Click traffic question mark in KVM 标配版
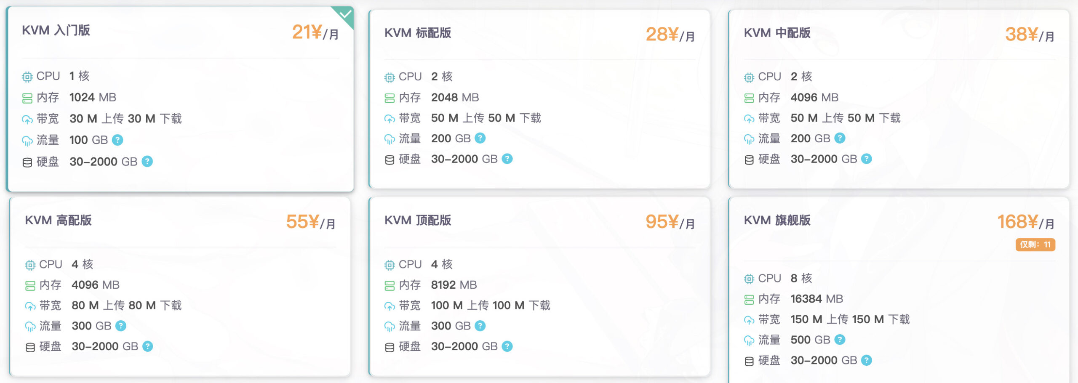Screen dimensions: 1078x383 [480, 138]
